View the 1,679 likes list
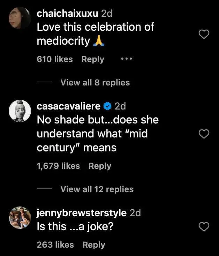This screenshot has height=256, width=219. point(58,166)
